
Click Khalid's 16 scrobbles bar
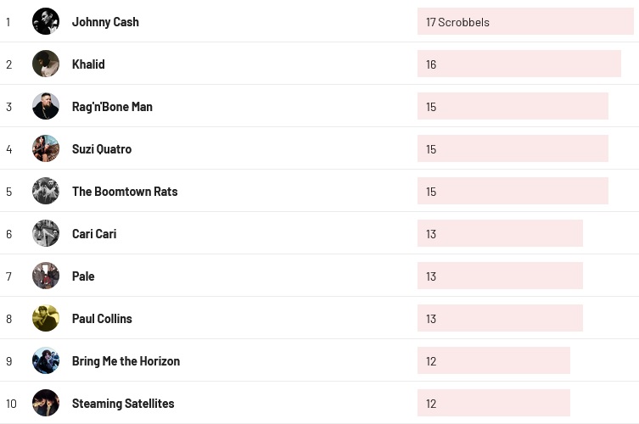pyautogui.click(x=518, y=64)
